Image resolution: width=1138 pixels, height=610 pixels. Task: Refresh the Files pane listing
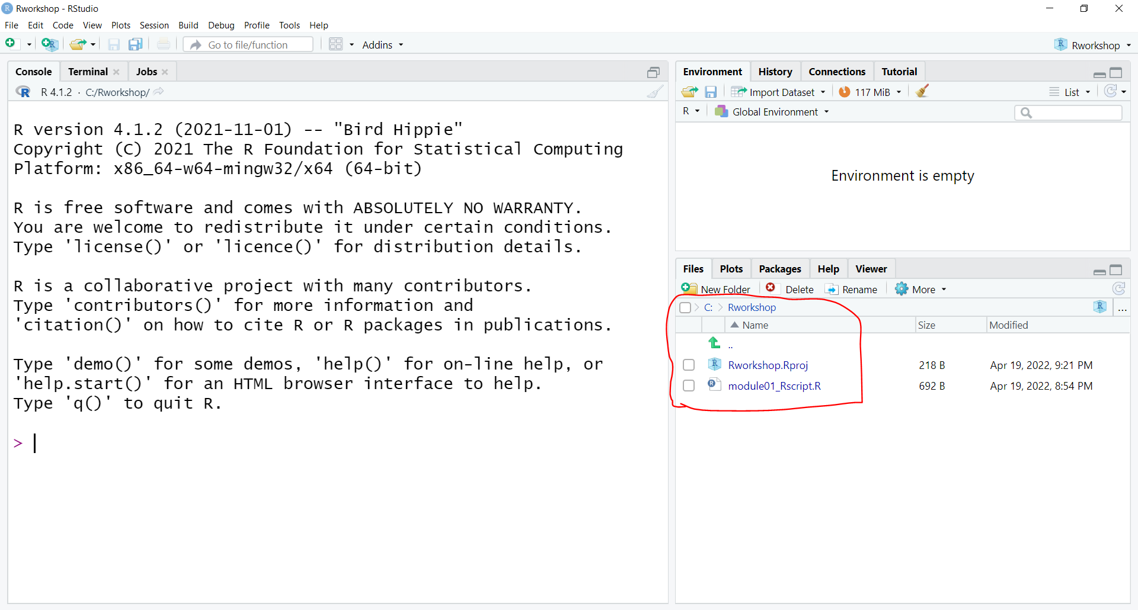1119,288
